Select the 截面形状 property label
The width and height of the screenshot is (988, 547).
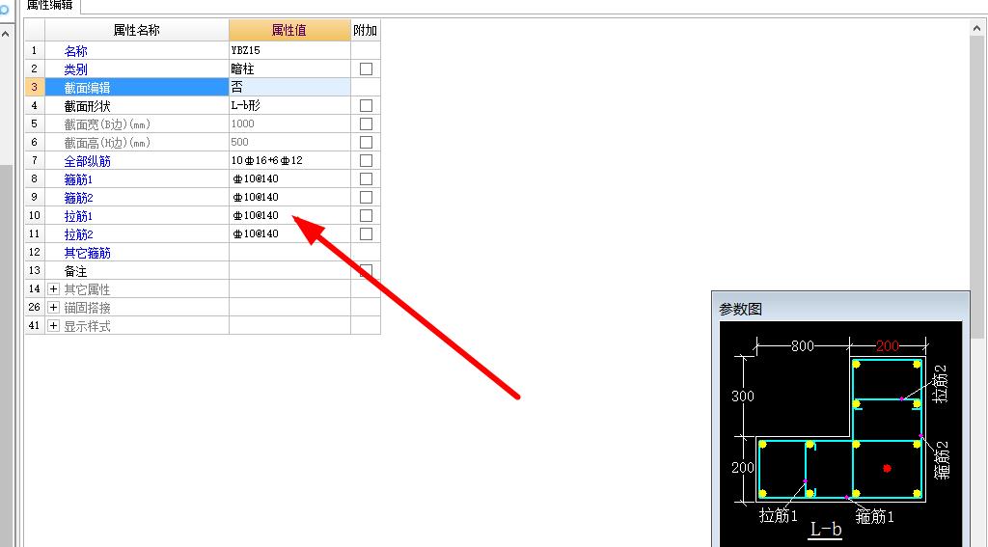(x=87, y=106)
